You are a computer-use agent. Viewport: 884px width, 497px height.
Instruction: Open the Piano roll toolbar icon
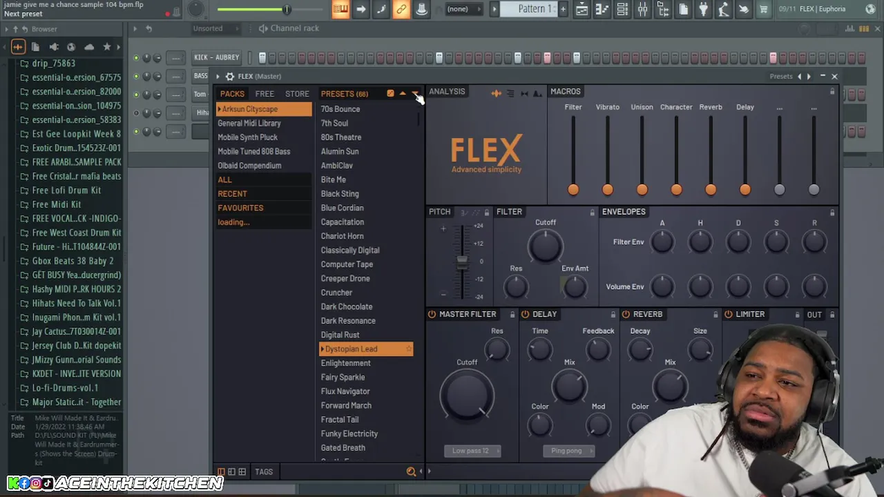pos(602,9)
